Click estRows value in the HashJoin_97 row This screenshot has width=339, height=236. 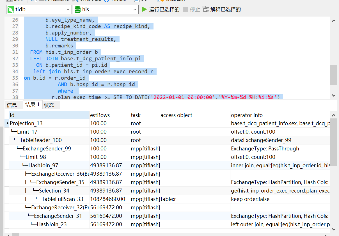[x=110, y=166]
